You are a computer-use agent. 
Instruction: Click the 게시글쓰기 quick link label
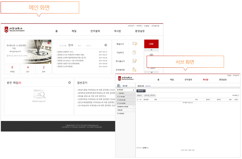tap(120, 61)
